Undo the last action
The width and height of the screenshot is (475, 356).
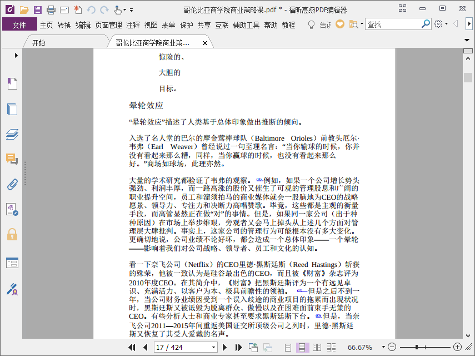[x=91, y=10]
